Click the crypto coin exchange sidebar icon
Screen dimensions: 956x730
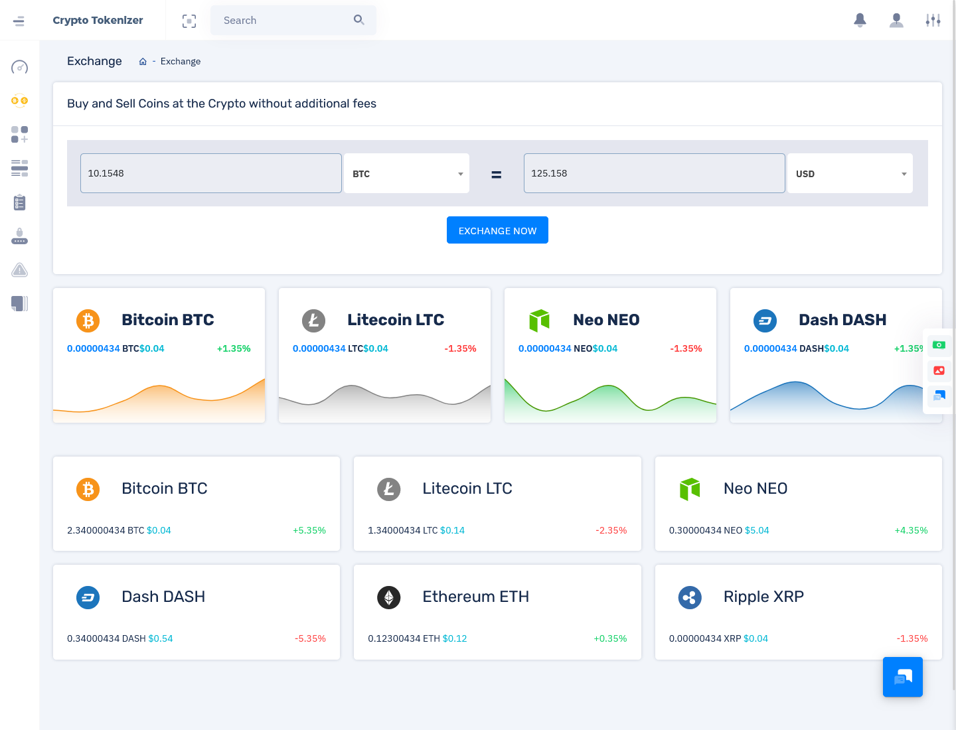coord(19,101)
